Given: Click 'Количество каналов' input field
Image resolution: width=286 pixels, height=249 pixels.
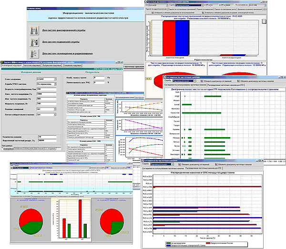Looking at the screenshot, I should coord(47,137).
